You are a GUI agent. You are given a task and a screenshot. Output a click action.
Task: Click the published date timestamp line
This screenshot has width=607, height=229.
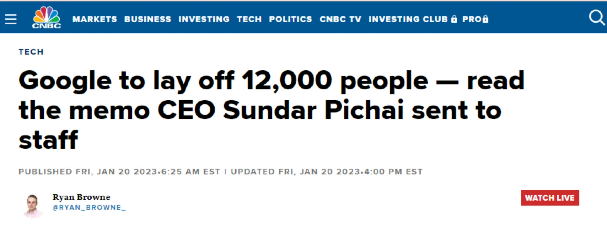coord(119,172)
